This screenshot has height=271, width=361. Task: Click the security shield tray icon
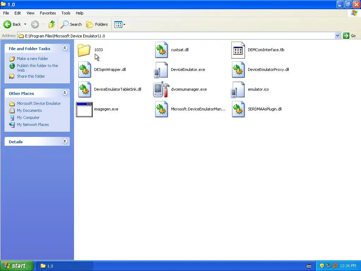pyautogui.click(x=322, y=266)
